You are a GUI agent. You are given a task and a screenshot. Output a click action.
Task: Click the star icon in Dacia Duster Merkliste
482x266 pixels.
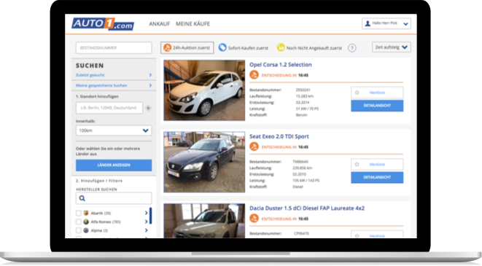(357, 236)
